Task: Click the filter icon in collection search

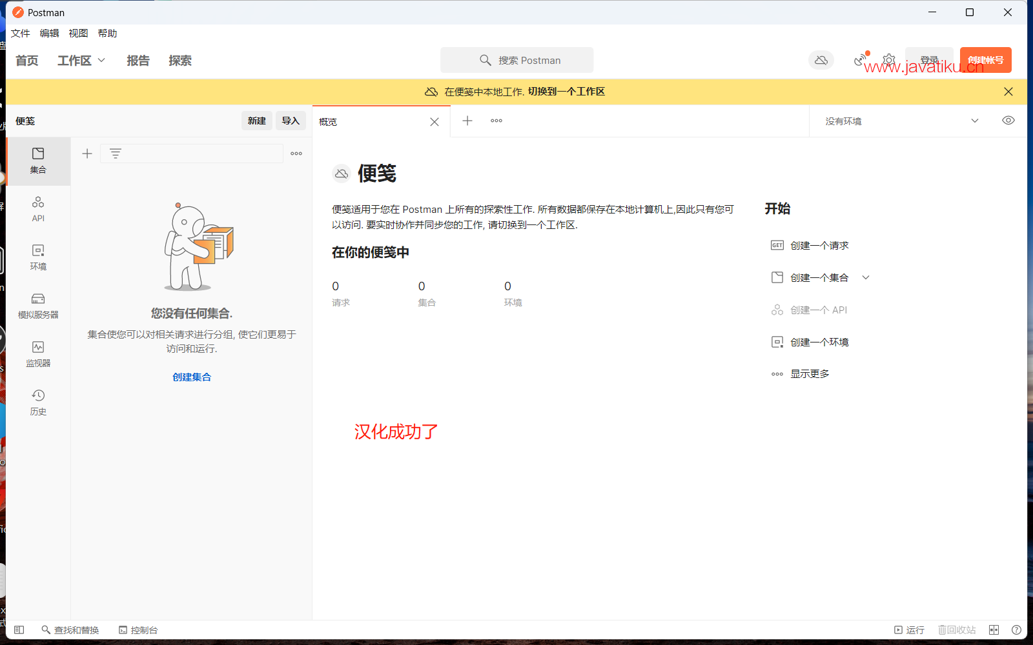Action: [115, 154]
